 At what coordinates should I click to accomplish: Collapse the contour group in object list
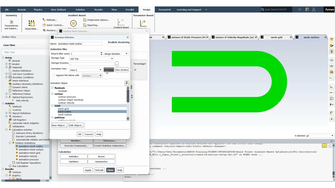[x=52, y=94]
